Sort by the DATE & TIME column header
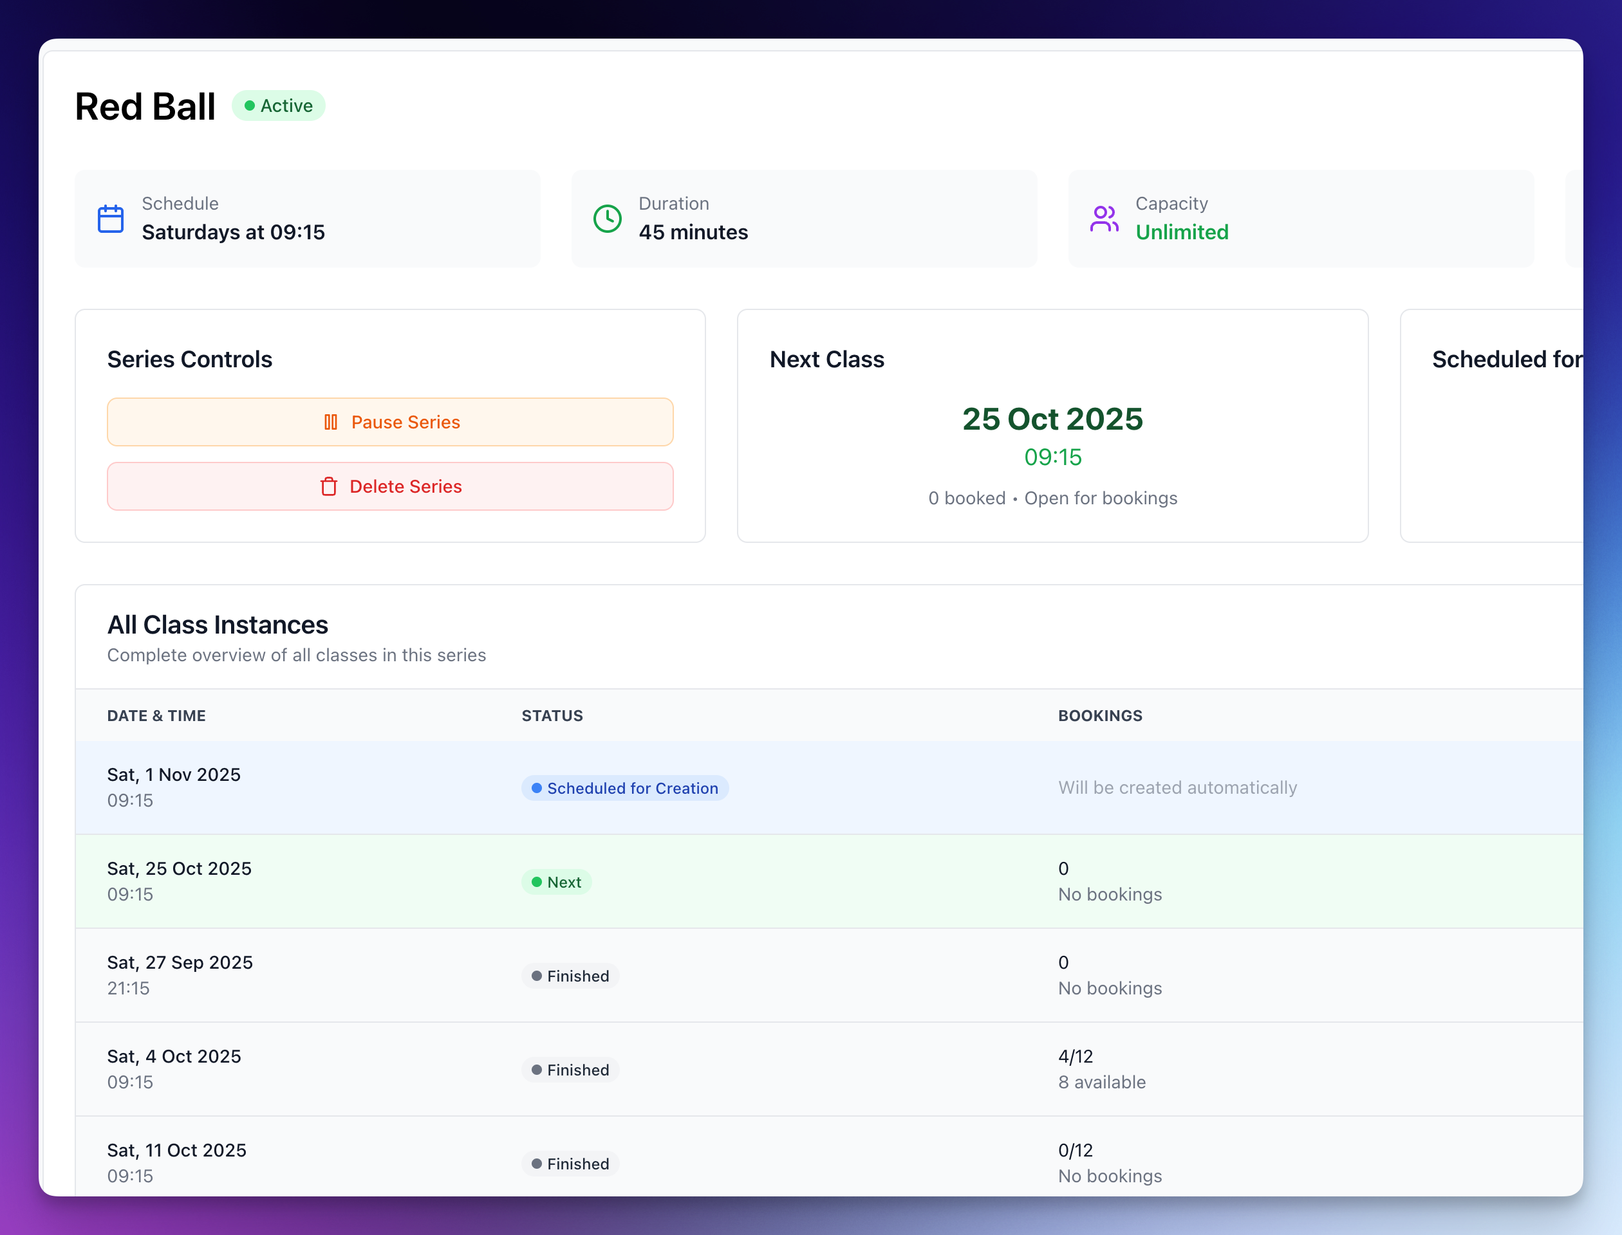Image resolution: width=1622 pixels, height=1235 pixels. pyautogui.click(x=156, y=715)
